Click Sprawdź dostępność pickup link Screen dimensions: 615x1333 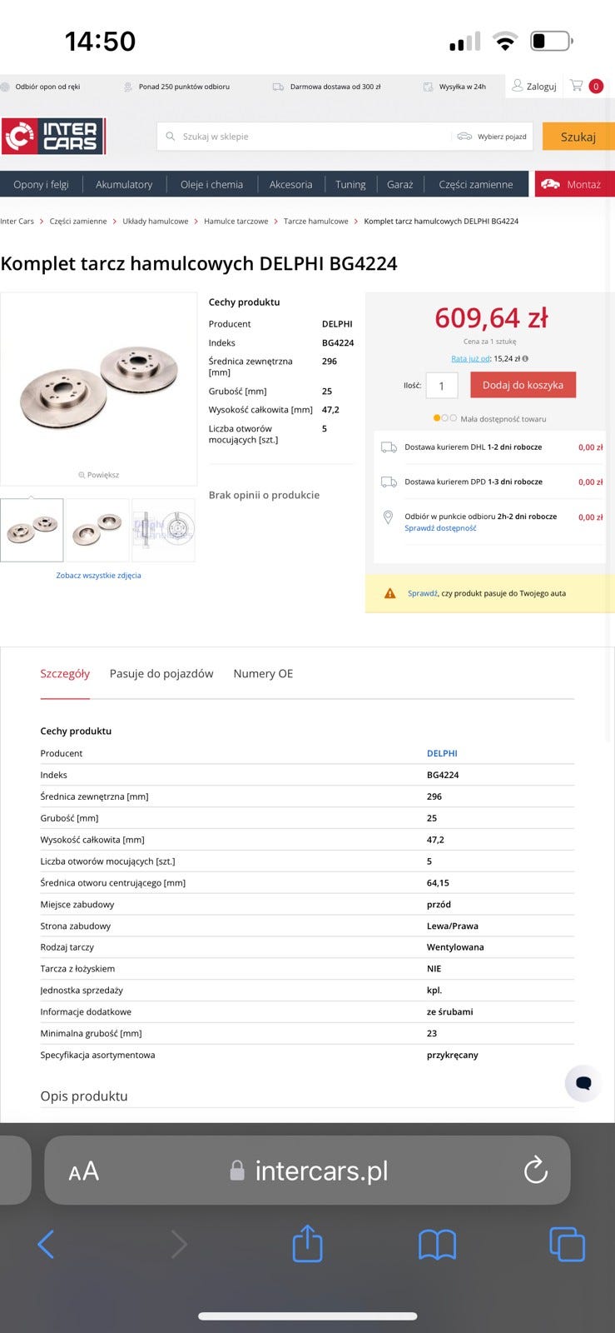pyautogui.click(x=440, y=528)
